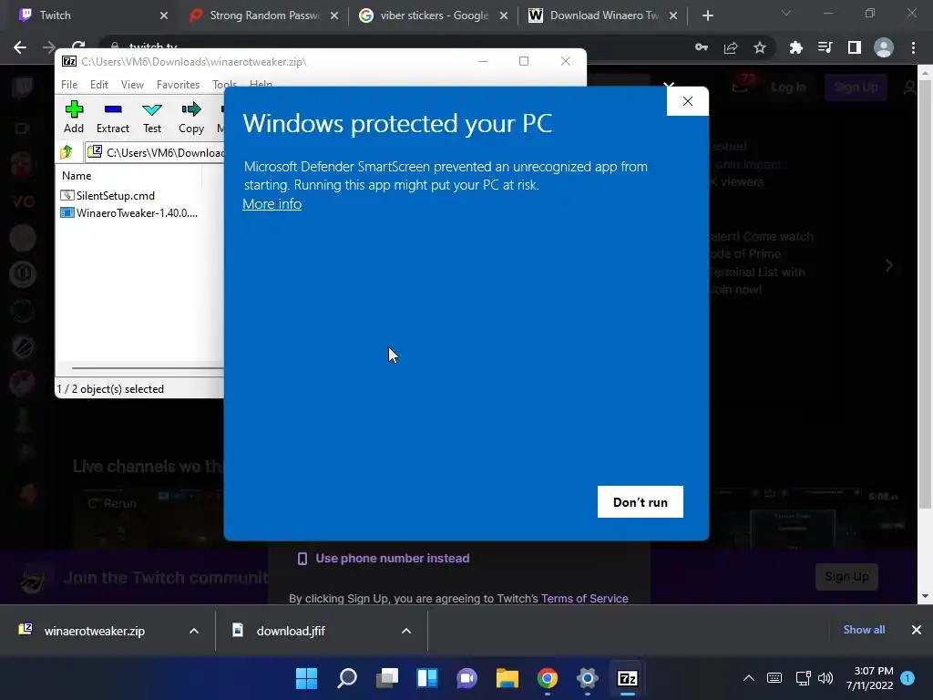The image size is (933, 700).
Task: Expand download.jfif download options
Action: (406, 631)
